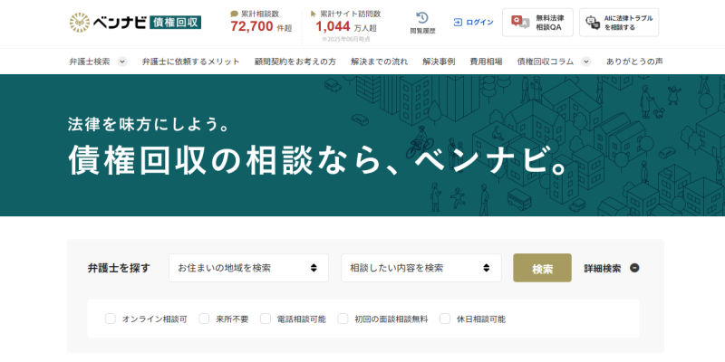This screenshot has width=725, height=362.
Task: Open the お住まいの地域を検索 dropdown
Action: click(x=248, y=268)
